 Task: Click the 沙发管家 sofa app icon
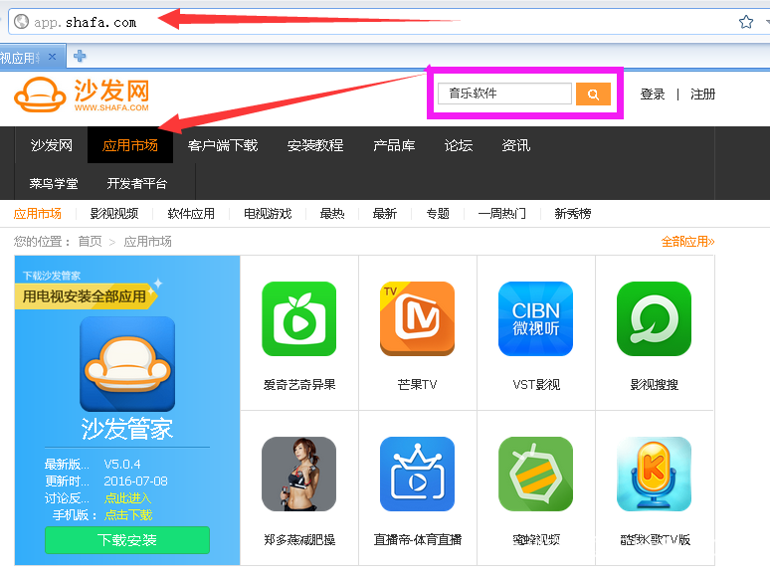127,364
